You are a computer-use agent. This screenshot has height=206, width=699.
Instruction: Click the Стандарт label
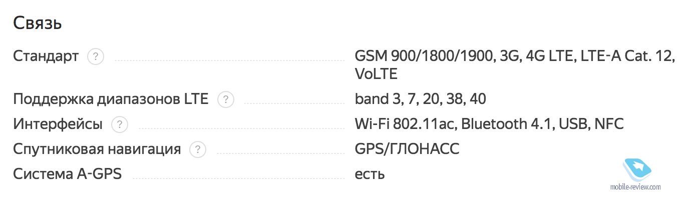click(46, 56)
